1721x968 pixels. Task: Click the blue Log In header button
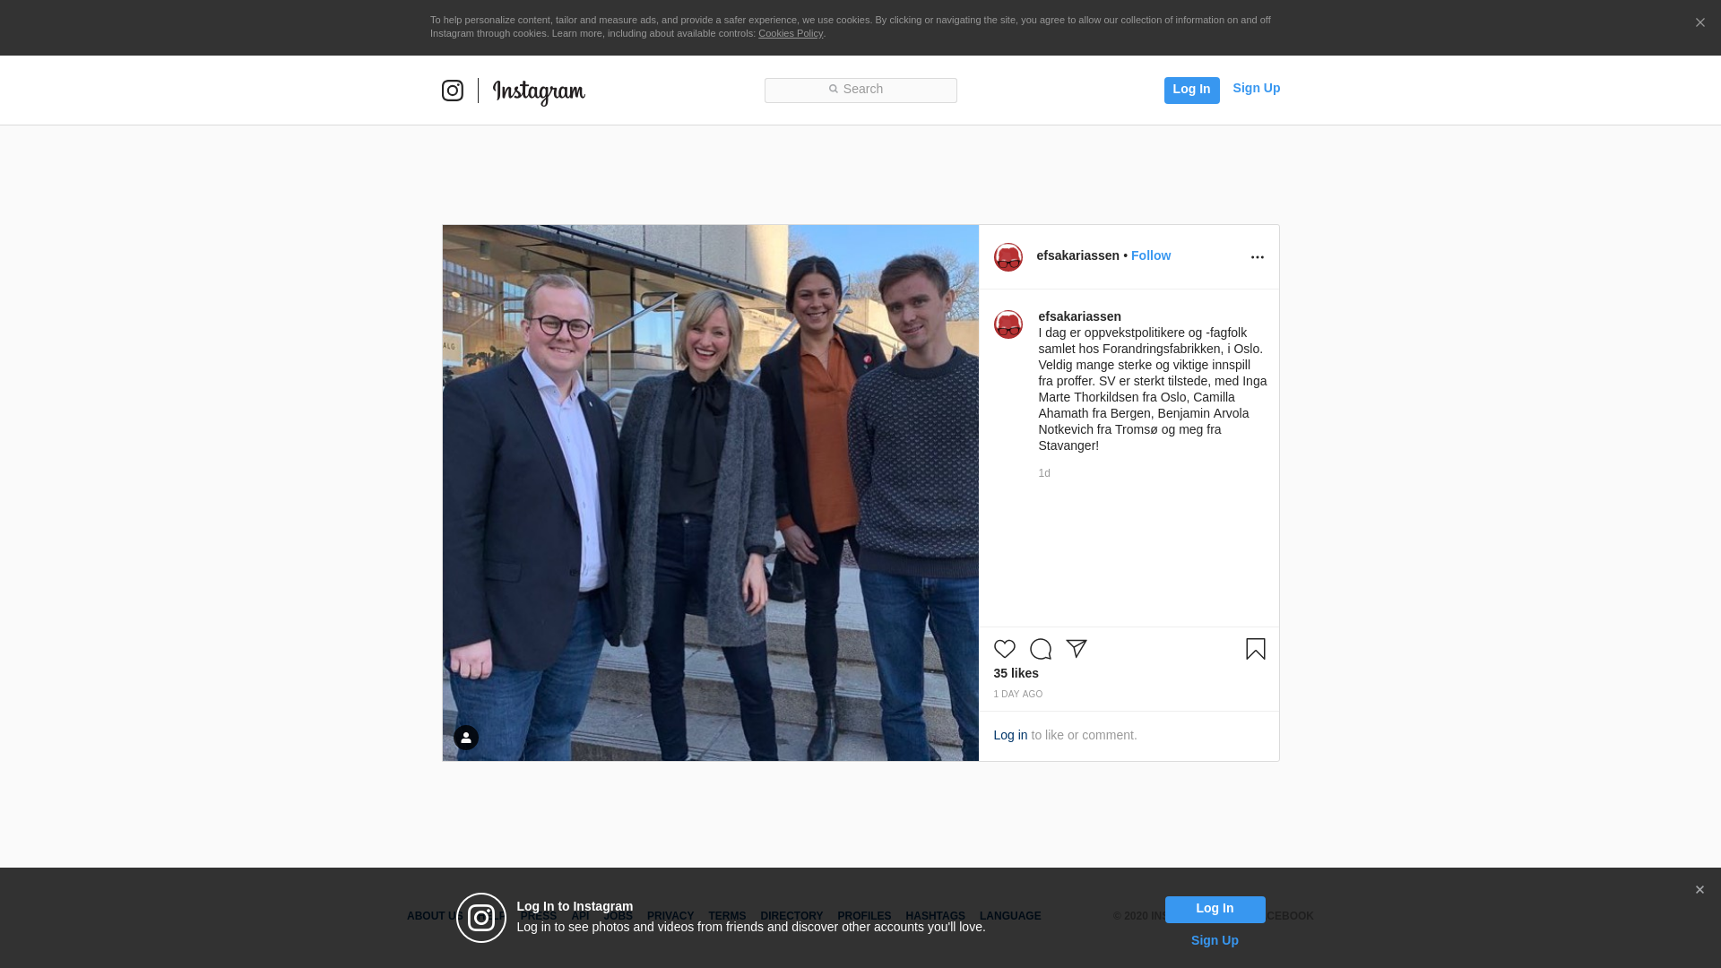click(x=1191, y=90)
